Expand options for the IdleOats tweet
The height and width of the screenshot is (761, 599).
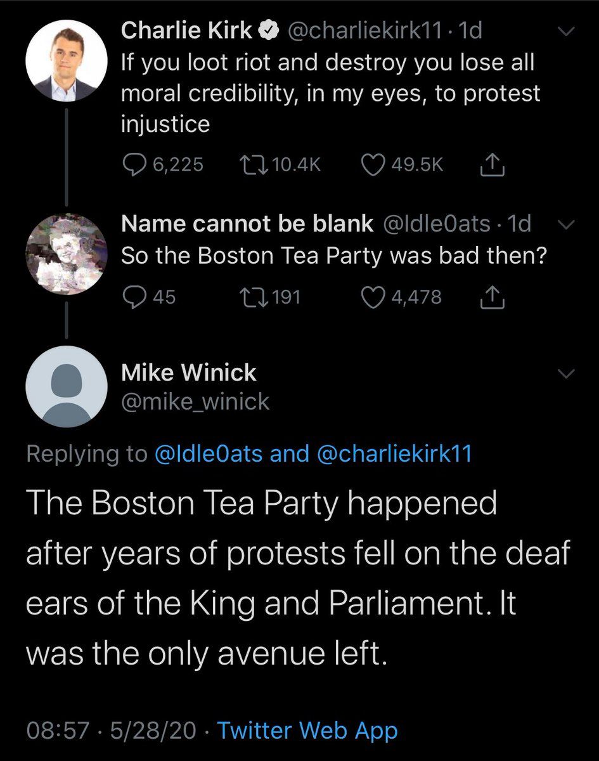[x=565, y=224]
